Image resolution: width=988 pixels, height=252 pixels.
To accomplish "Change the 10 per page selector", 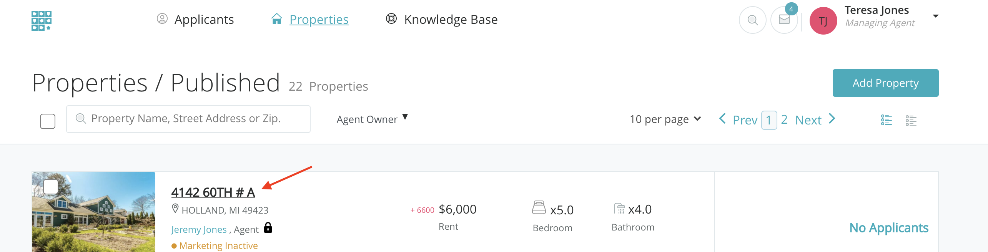I will click(665, 119).
